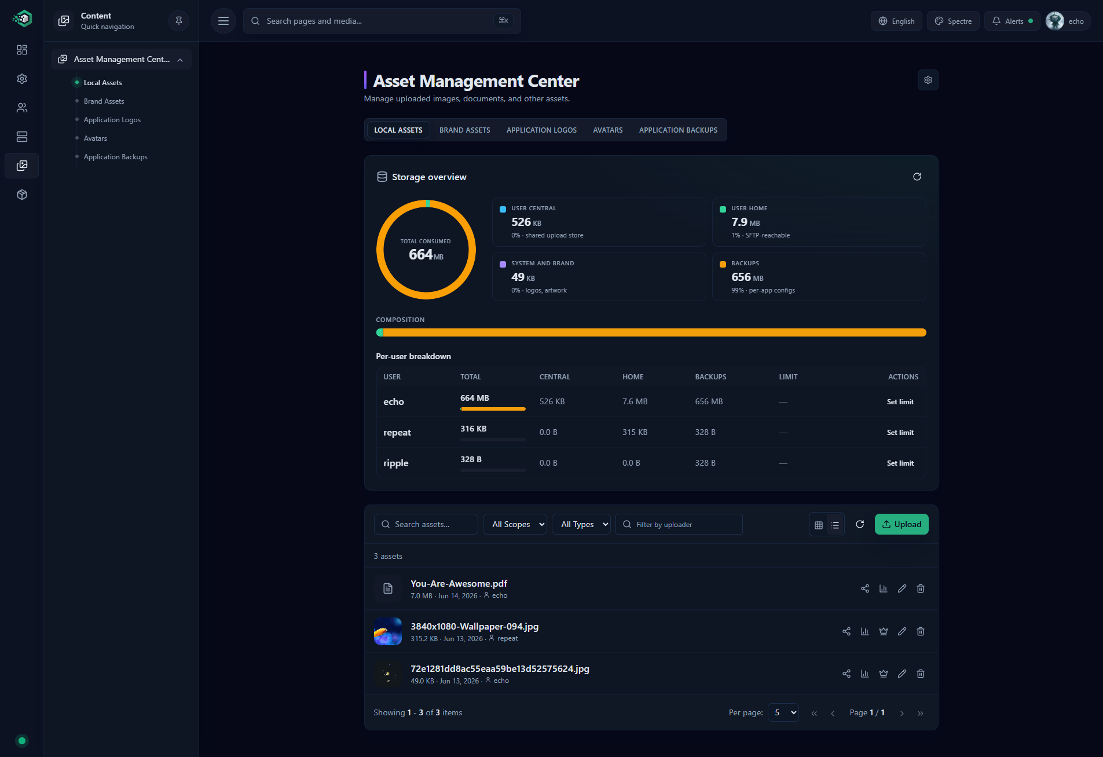
Task: Refresh the Storage overview panel
Action: click(x=917, y=177)
